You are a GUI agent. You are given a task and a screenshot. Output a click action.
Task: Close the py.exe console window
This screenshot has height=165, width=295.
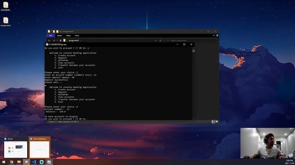pos(191,44)
